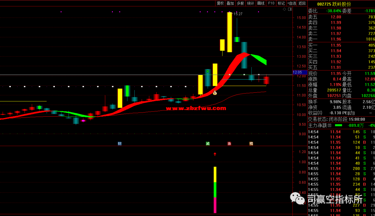Click the green 减 event marker
The height and width of the screenshot is (216, 375).
click(208, 143)
